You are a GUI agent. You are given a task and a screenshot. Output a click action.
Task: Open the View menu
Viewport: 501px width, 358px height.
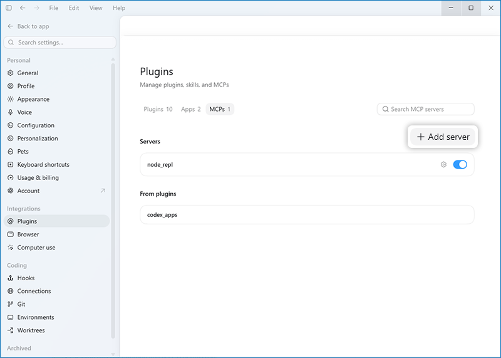96,8
